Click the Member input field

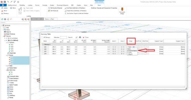coord(63,37)
